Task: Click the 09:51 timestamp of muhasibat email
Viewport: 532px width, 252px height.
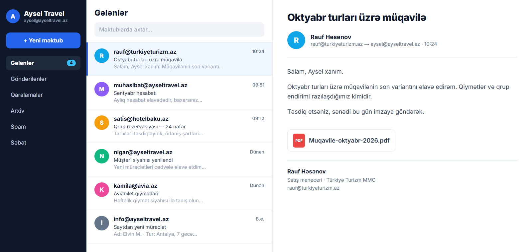Action: pos(258,85)
